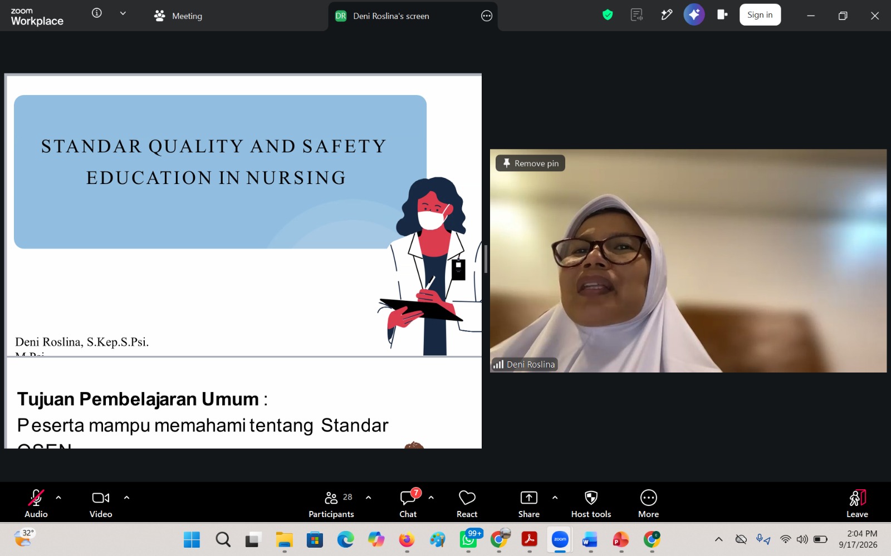Open the meeting notes icon in top bar
Screen dimensions: 891x556
click(637, 15)
